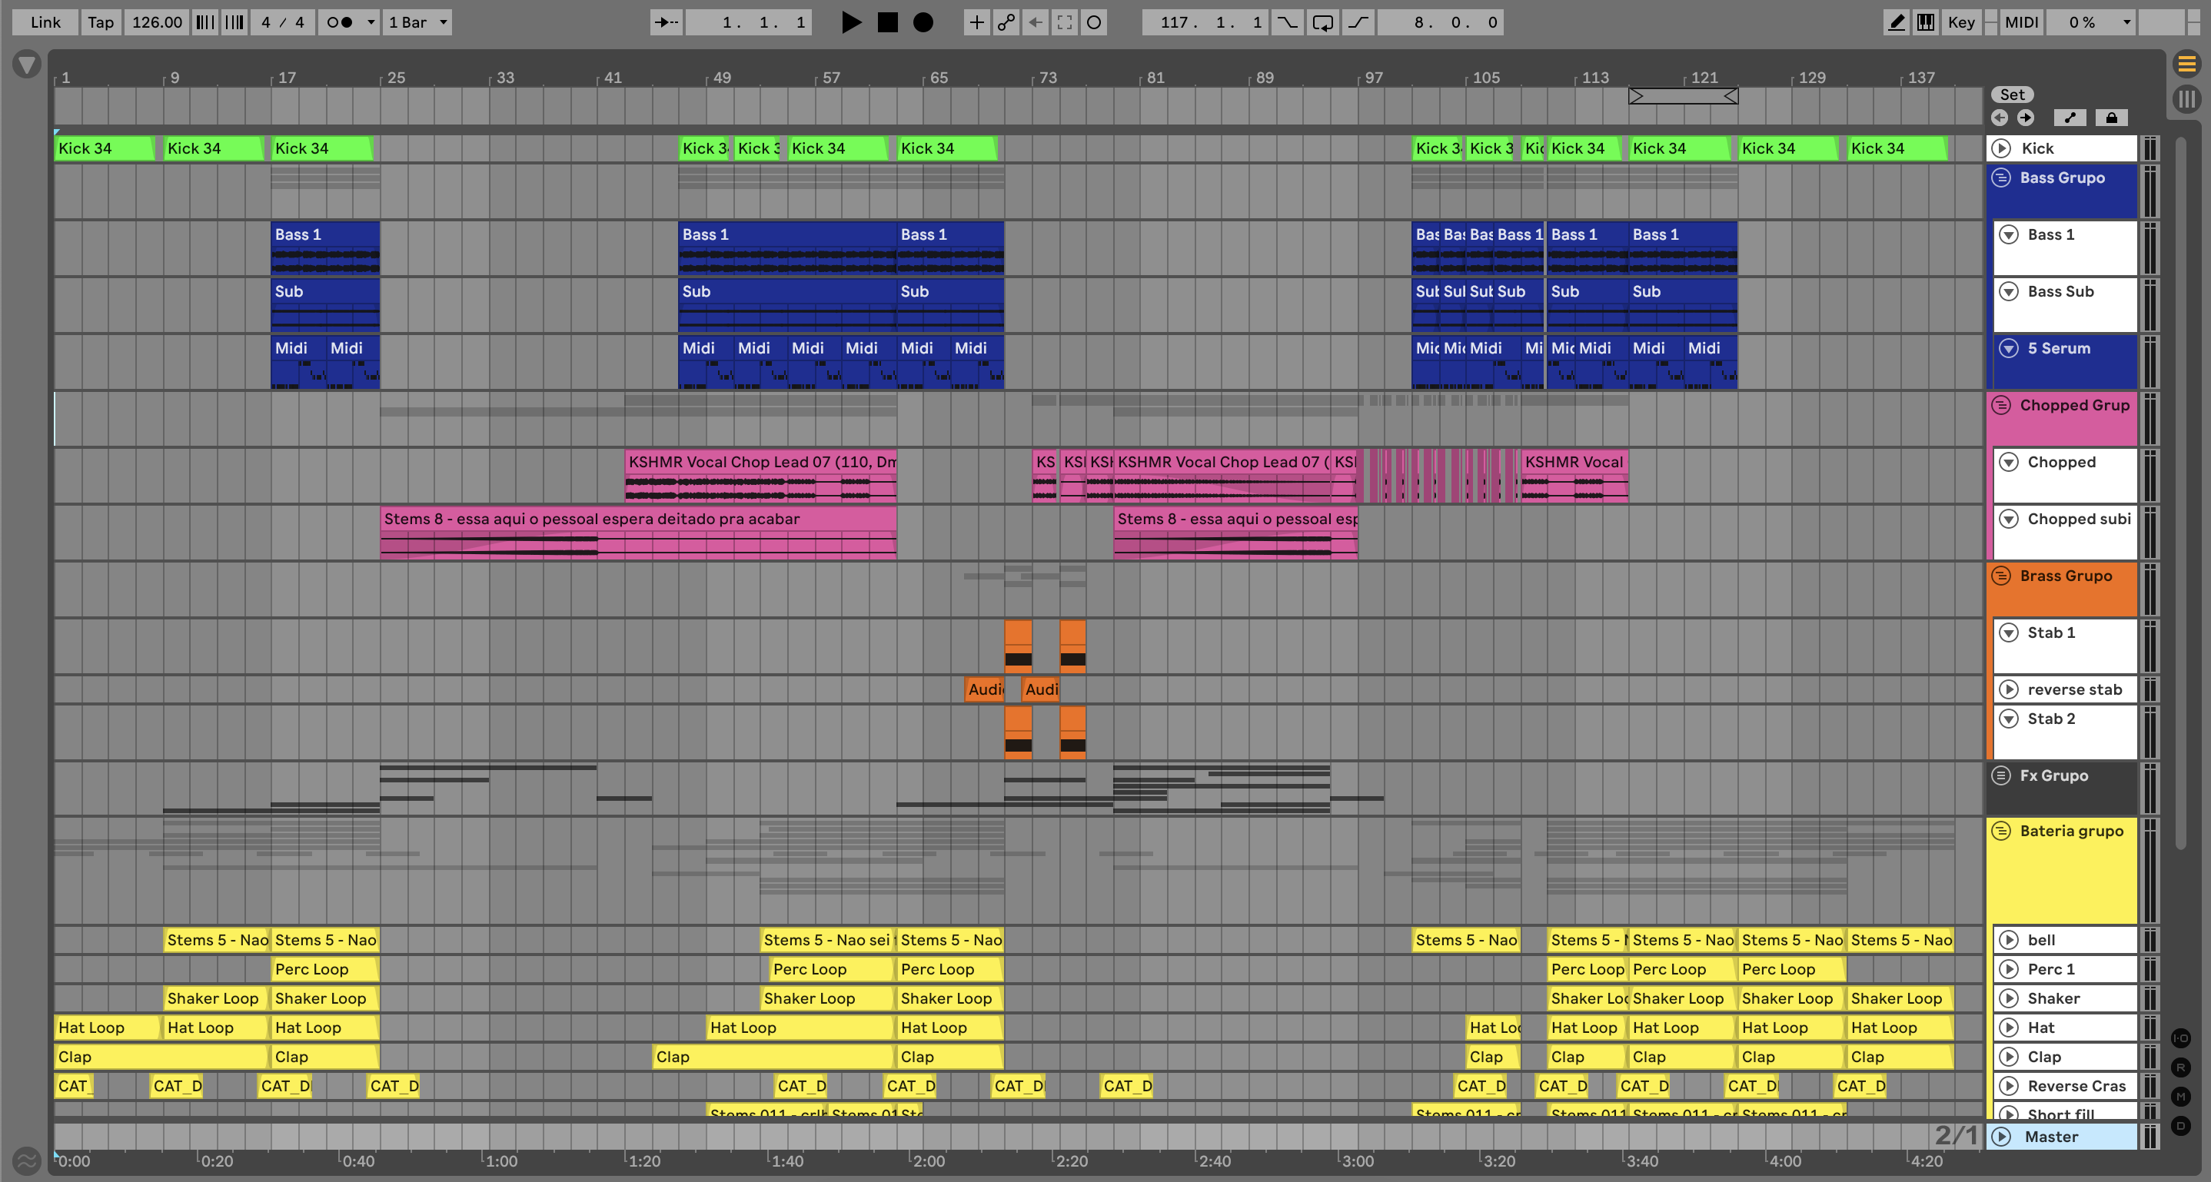Enable the Automation Arm button
Screen dimensions: 2211x1182
(1006, 22)
